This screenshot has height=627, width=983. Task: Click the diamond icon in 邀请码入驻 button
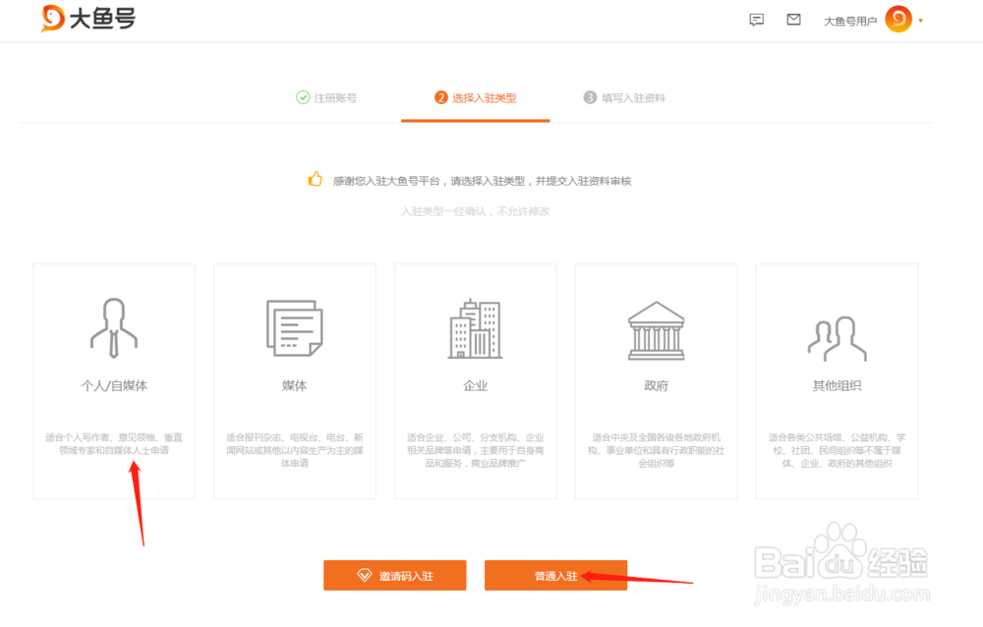point(365,575)
